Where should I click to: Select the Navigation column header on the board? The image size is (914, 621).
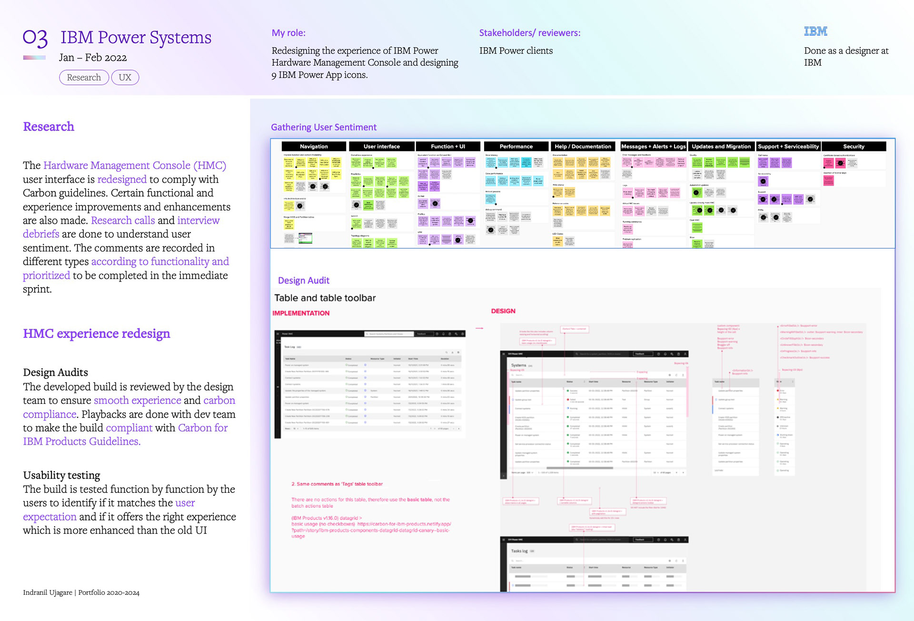point(314,146)
